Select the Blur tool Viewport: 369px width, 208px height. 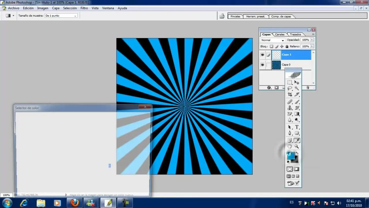pos(290,120)
